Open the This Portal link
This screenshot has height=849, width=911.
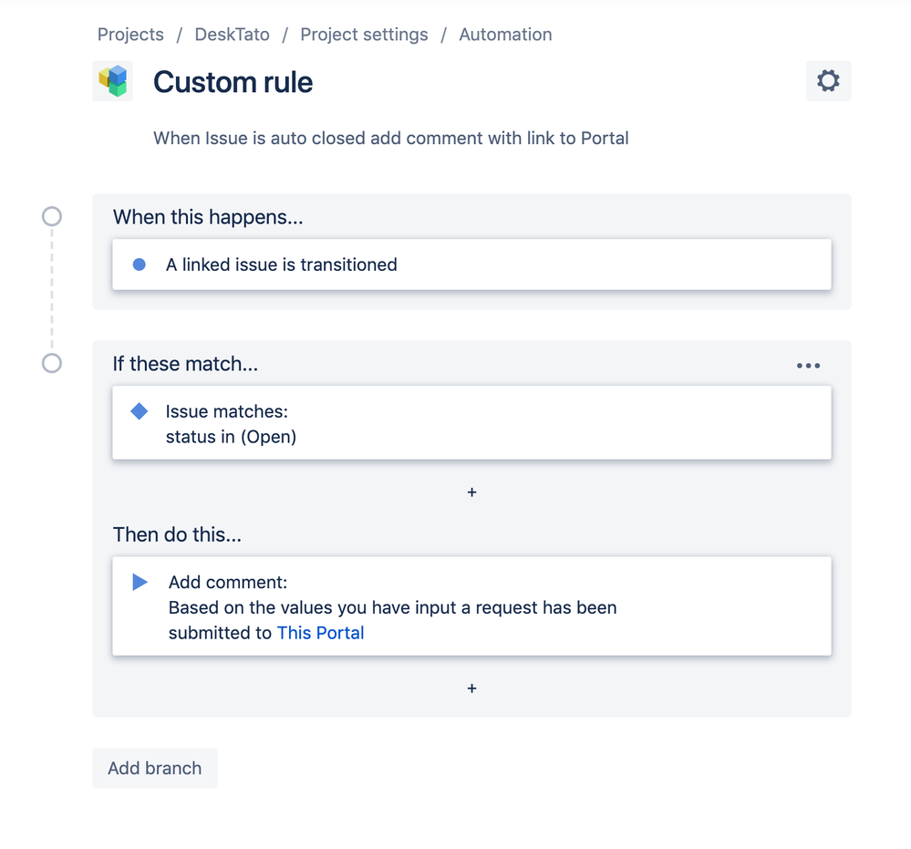pyautogui.click(x=320, y=632)
